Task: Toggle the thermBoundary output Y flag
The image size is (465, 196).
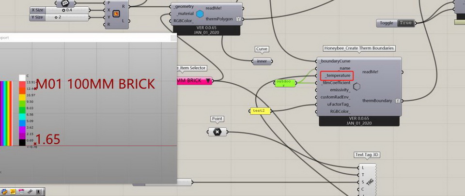Action: pyautogui.click(x=398, y=101)
